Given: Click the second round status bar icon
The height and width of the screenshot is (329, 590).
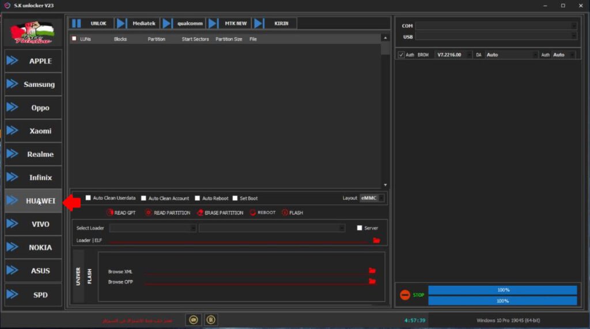Looking at the screenshot, I should coord(211,320).
